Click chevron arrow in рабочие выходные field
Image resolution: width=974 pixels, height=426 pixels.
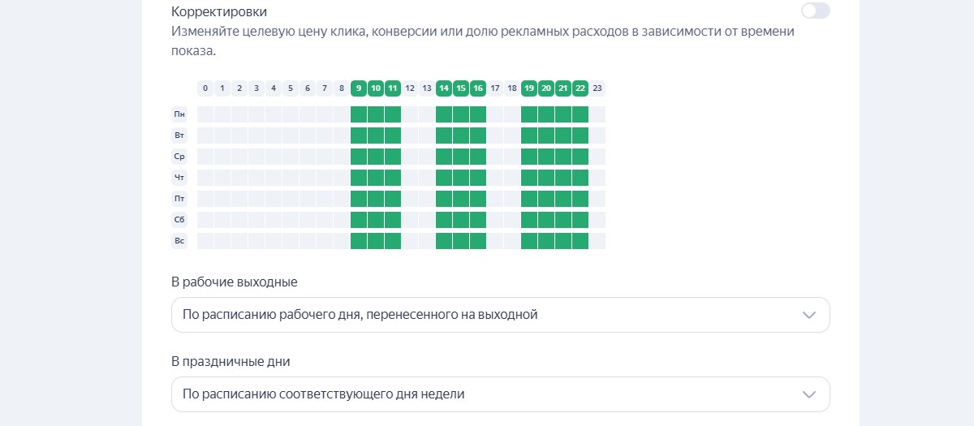pyautogui.click(x=808, y=315)
